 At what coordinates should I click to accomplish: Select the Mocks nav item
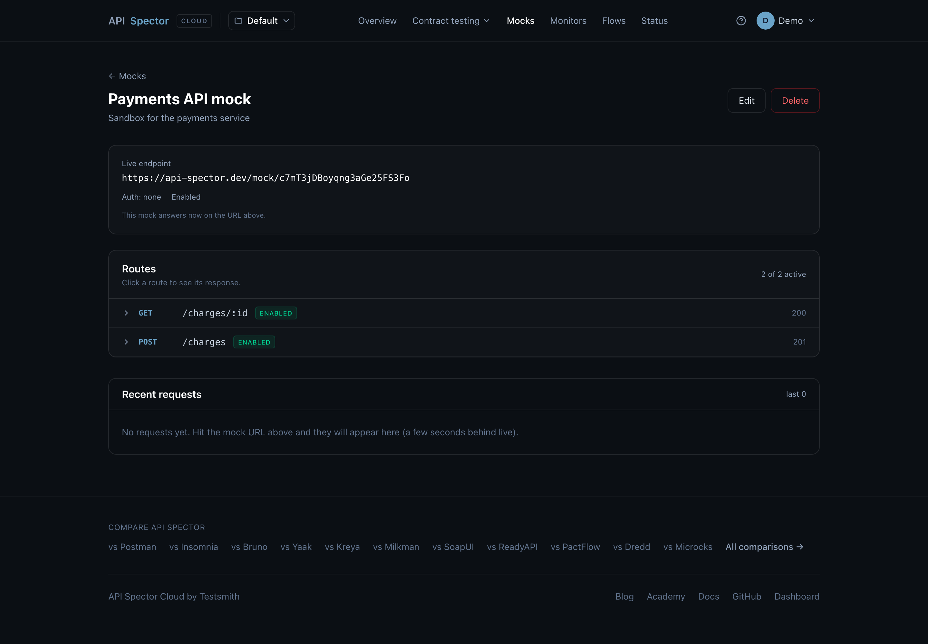[520, 21]
